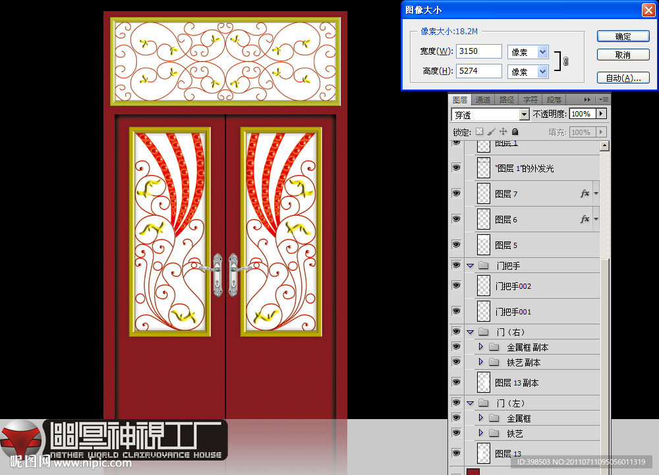The image size is (659, 475).
Task: Collapse the 门（左）group triangle
Action: [x=471, y=403]
